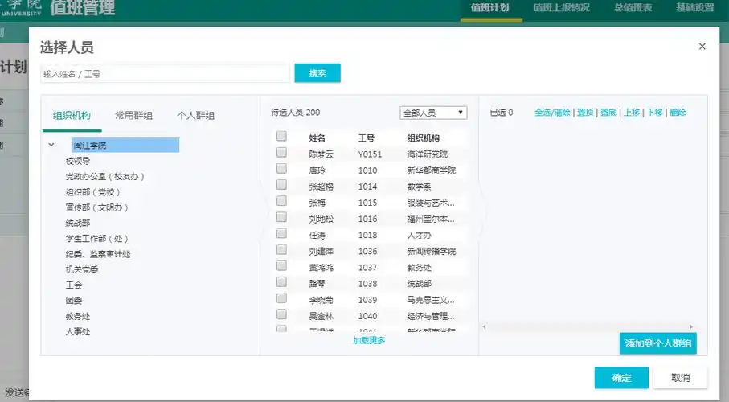Click the 新华都商学院 organization cell

(432, 170)
